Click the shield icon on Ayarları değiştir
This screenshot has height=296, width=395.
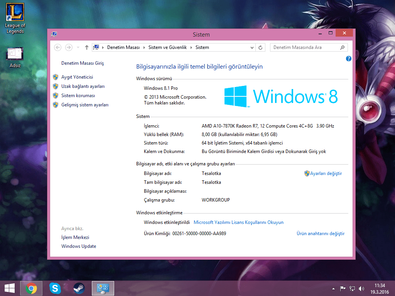[307, 173]
